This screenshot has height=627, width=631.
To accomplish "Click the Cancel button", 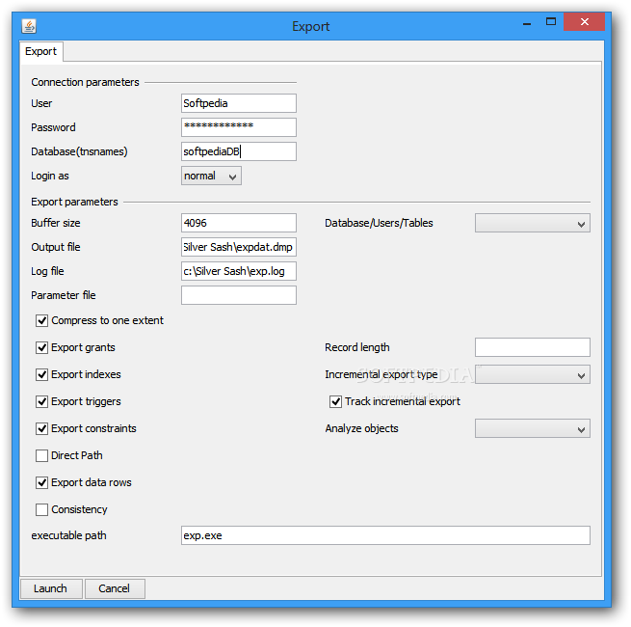I will (x=115, y=588).
